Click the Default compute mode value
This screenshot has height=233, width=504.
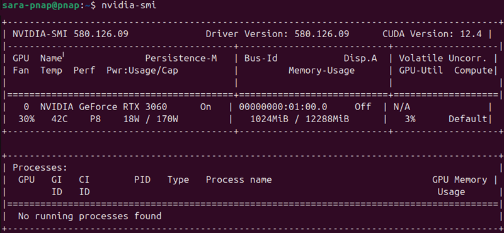pyautogui.click(x=467, y=119)
